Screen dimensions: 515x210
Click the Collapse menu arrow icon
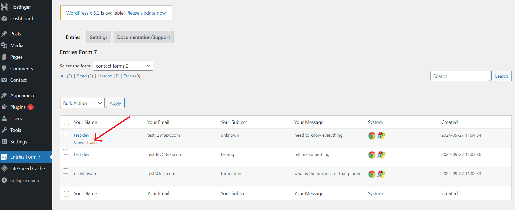4,180
